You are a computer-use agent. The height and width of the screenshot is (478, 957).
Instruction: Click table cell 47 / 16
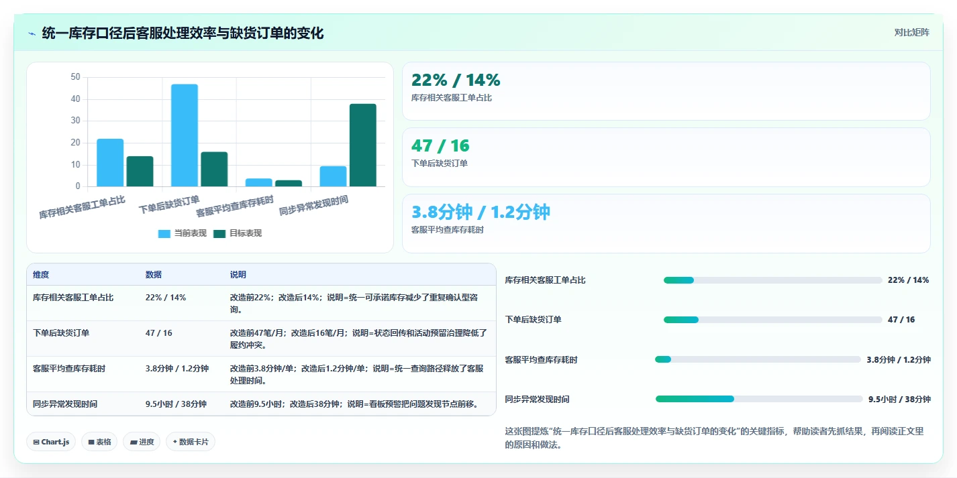tap(159, 333)
